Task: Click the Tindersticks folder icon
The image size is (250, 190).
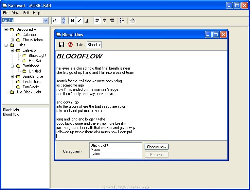Action: (x=18, y=82)
